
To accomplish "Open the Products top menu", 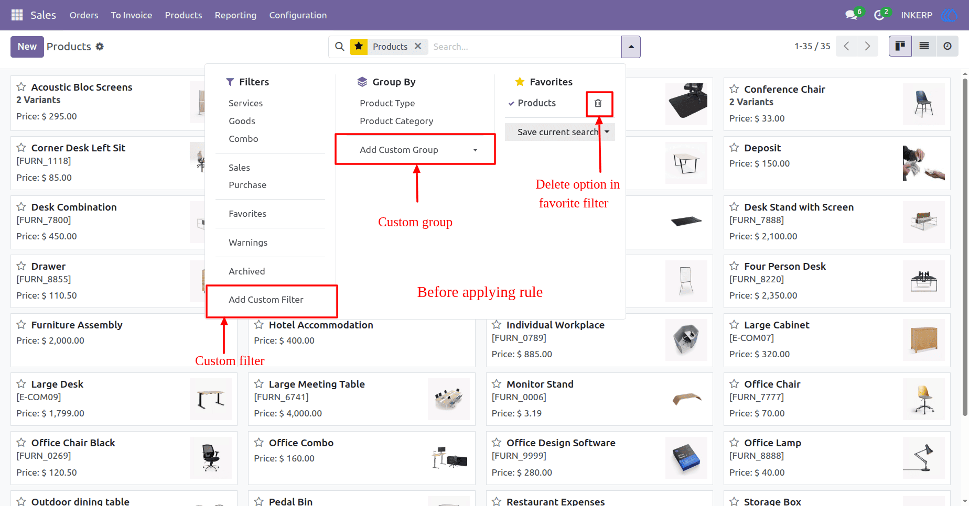I will point(184,15).
